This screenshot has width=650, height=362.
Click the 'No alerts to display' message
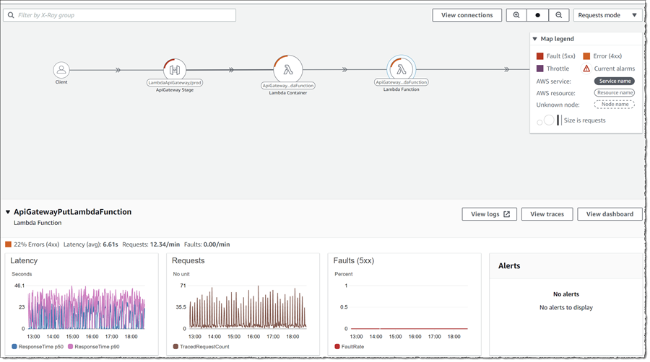click(x=565, y=307)
